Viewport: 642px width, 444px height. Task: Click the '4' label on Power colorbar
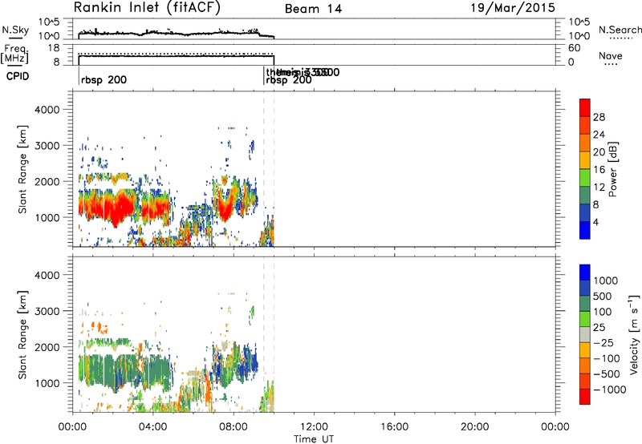[x=595, y=222]
